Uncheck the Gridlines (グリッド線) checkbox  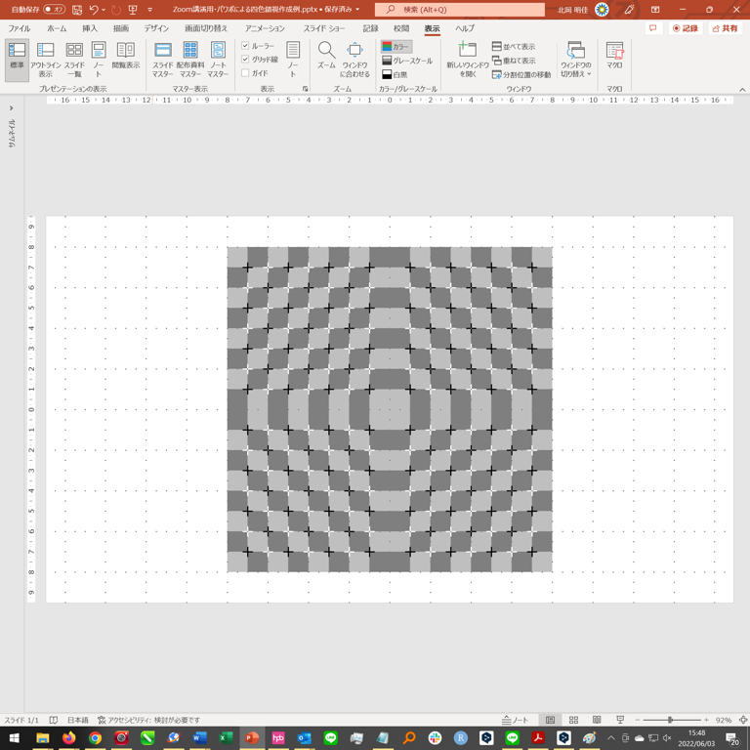(246, 60)
